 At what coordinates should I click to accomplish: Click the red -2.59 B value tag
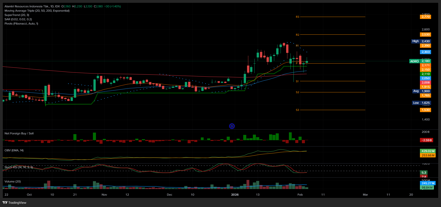point(427,140)
